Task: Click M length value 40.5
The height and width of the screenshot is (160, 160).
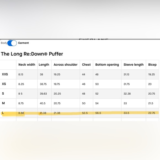Action: (x=42, y=103)
